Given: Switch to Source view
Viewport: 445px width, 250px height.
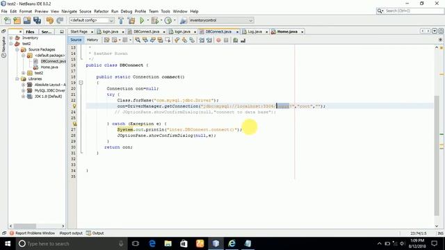Looking at the screenshot, I should (x=76, y=40).
